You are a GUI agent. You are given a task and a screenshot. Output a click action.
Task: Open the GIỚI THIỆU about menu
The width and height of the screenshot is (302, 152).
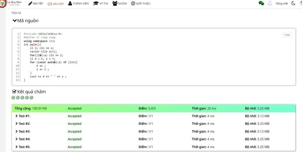[141, 4]
